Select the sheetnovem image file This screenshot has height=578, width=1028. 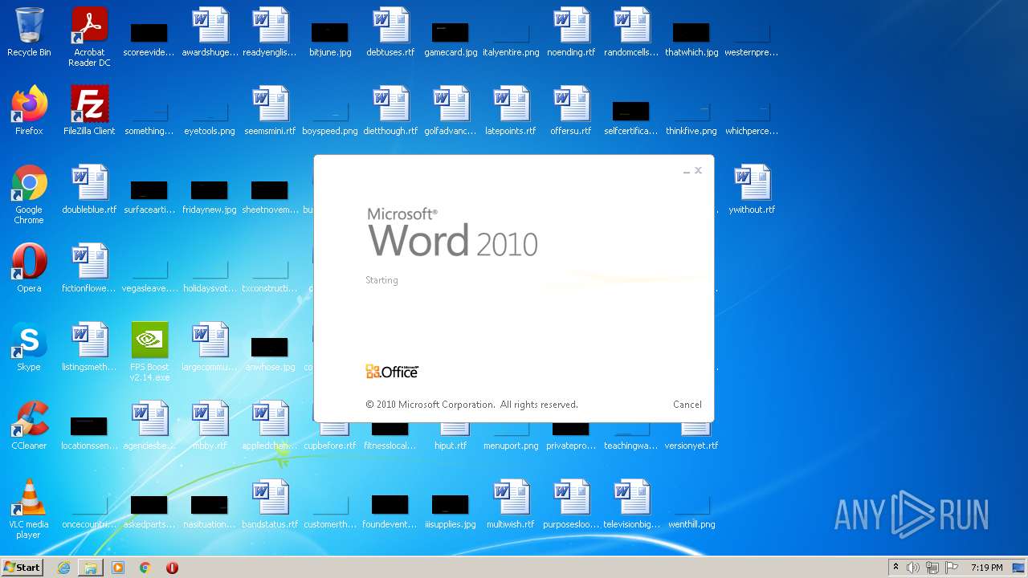point(270,196)
